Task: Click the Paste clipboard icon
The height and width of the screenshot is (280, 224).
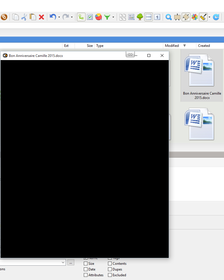Action: coord(33,17)
